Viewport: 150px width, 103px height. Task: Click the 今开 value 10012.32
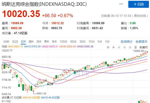[58, 23]
